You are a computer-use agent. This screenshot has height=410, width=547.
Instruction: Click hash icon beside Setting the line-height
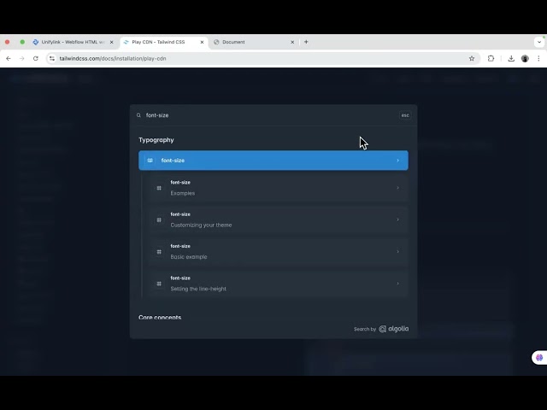[159, 284]
